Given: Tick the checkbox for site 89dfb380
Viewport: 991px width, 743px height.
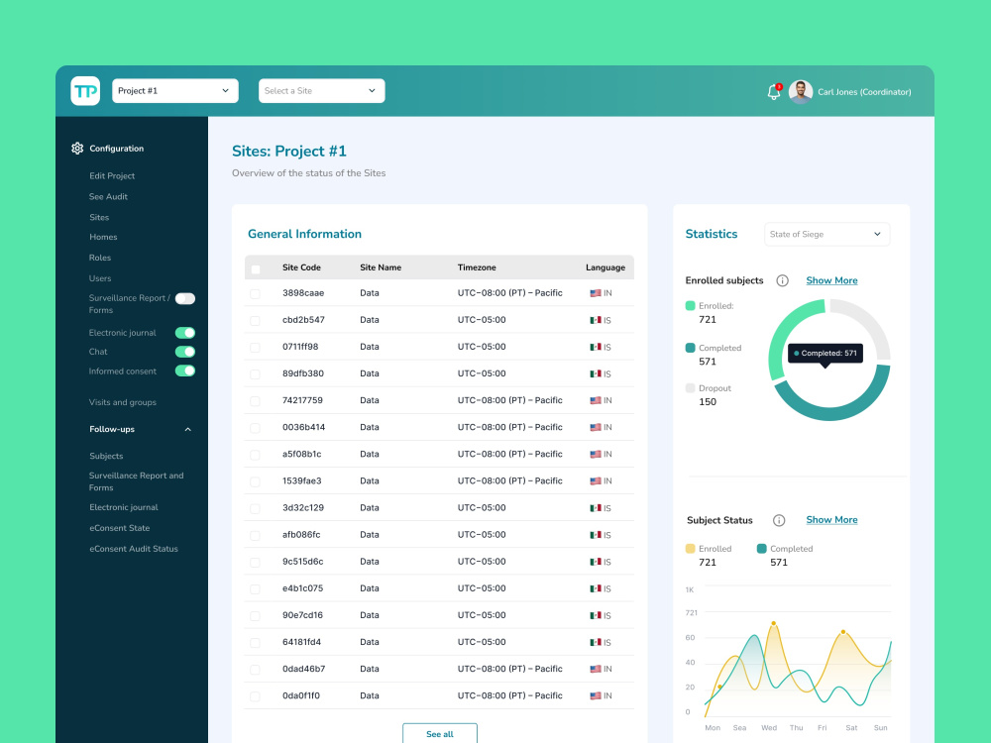Looking at the screenshot, I should (255, 374).
